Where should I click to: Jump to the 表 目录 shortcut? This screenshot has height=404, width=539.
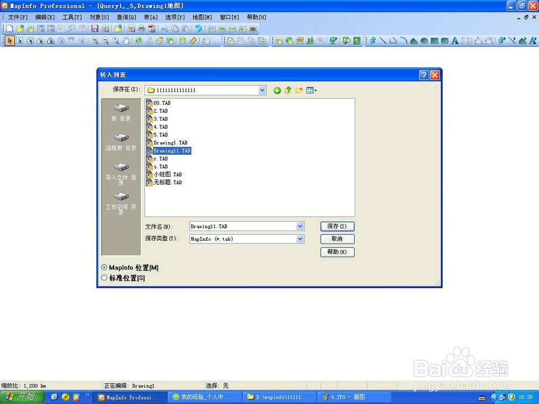pos(121,113)
